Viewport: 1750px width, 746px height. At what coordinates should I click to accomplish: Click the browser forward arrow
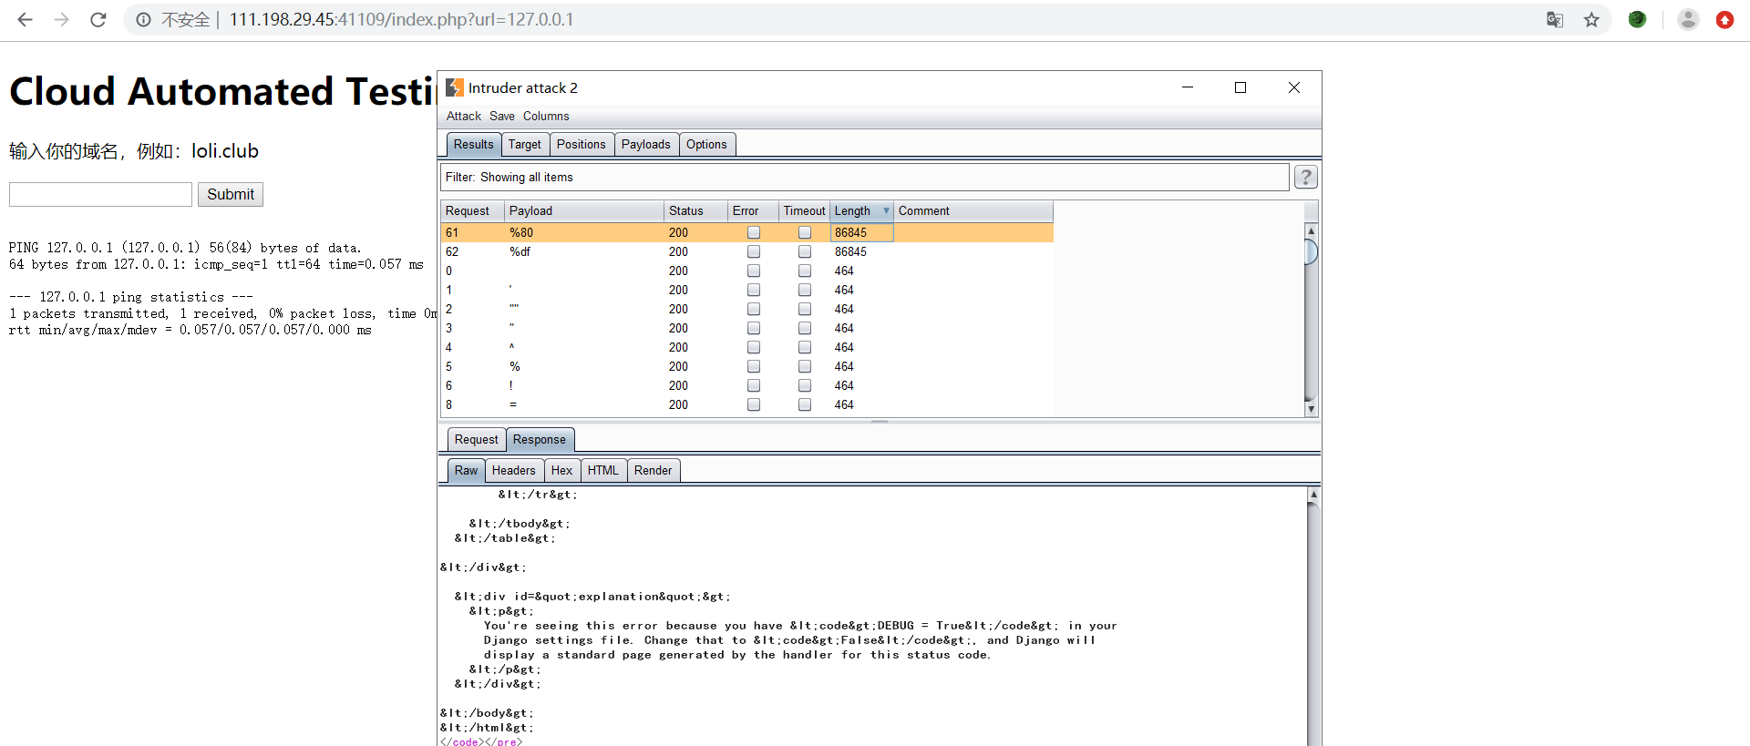pyautogui.click(x=61, y=19)
